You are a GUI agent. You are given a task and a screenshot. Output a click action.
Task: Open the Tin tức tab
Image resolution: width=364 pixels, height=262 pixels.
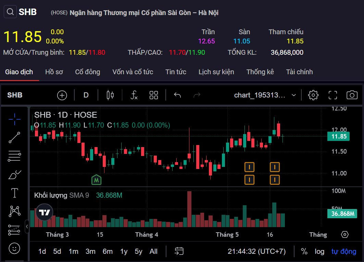pyautogui.click(x=176, y=72)
